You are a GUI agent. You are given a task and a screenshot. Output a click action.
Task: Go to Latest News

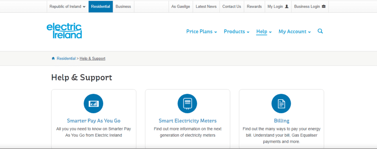pos(206,7)
